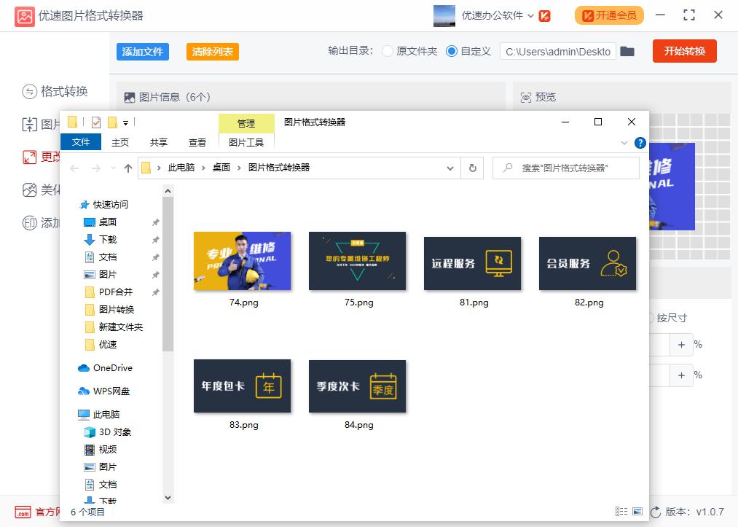The height and width of the screenshot is (527, 738).
Task: Start conversion with the 开始转换 button
Action: click(x=683, y=52)
